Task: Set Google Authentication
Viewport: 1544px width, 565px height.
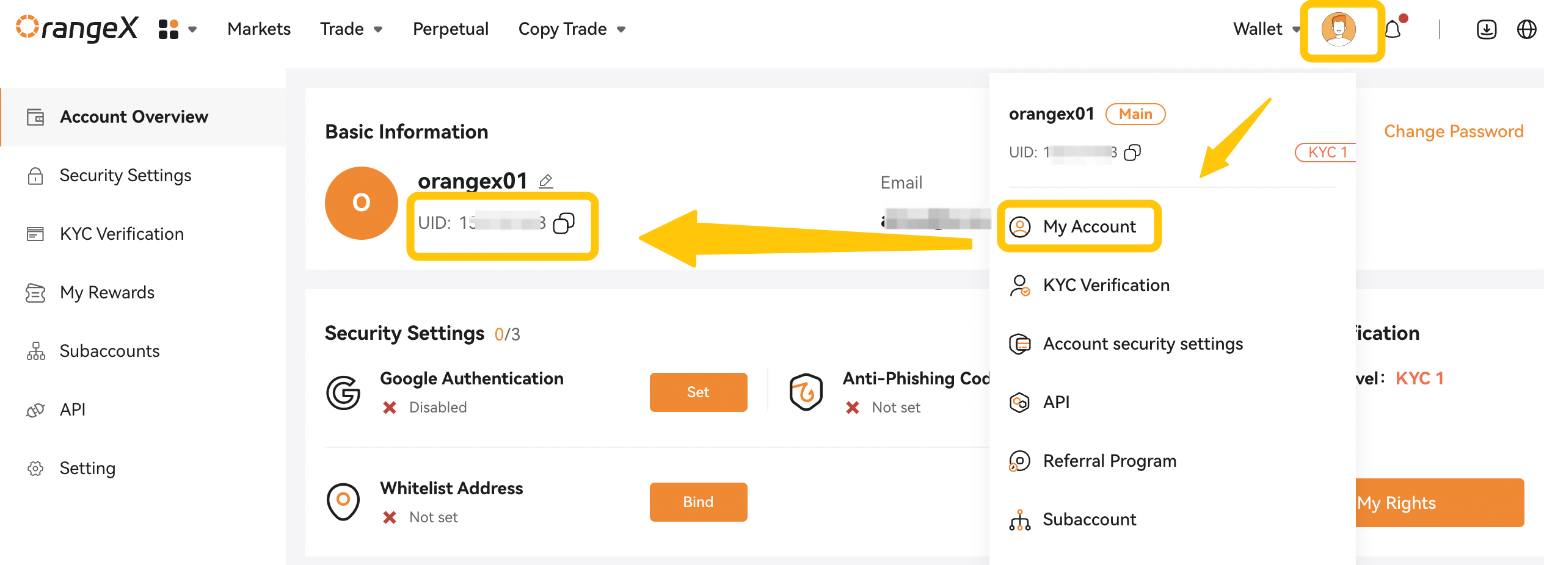Action: pos(698,392)
